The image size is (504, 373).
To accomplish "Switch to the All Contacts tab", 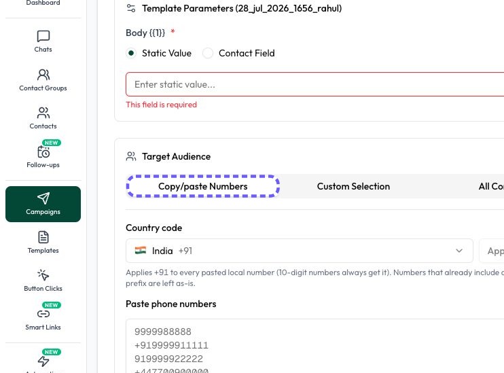I will 491,186.
